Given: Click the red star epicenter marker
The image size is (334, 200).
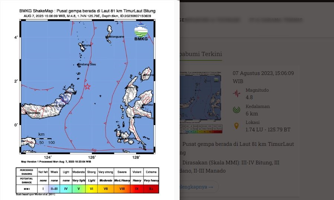Looking at the screenshot, I should pyautogui.click(x=87, y=86).
